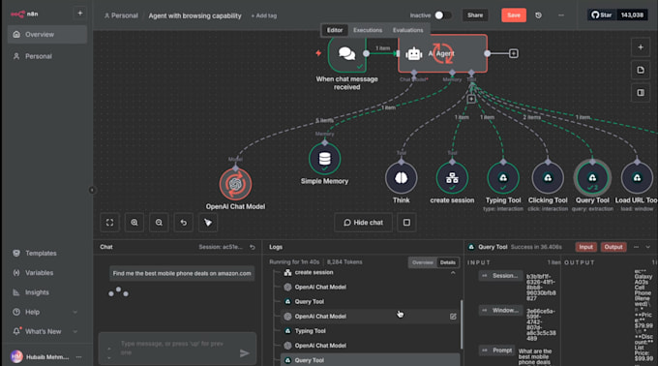Click Hide chat button
The height and width of the screenshot is (366, 658).
tap(364, 223)
